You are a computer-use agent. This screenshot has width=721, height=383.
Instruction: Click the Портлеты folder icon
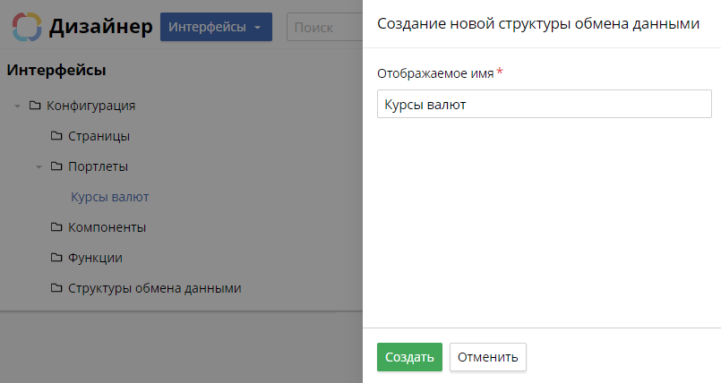coord(56,166)
